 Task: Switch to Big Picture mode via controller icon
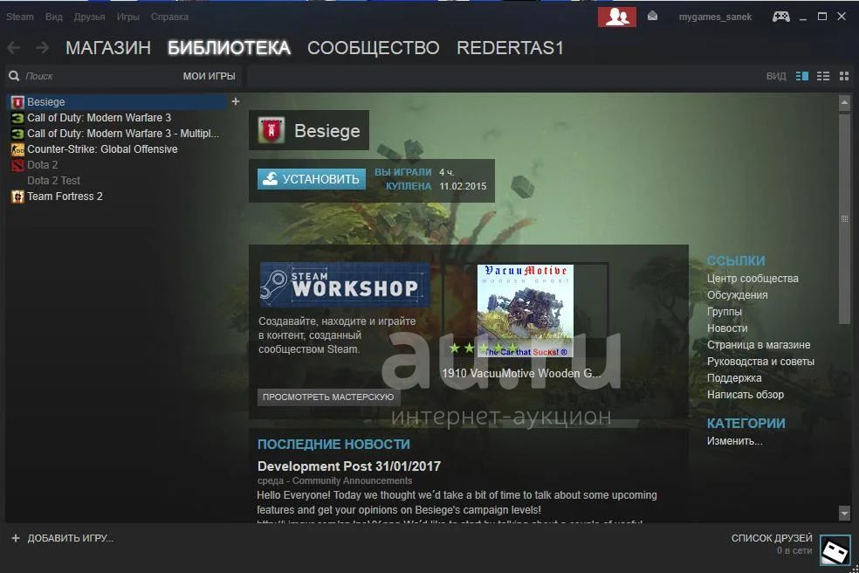780,17
